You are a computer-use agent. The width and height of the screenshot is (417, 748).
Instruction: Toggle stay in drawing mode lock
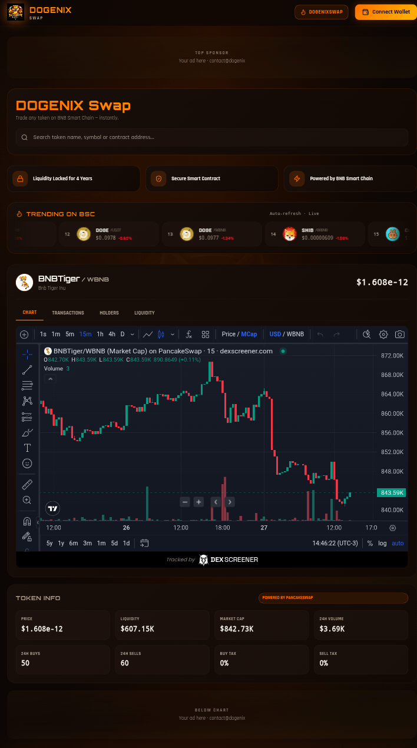[x=27, y=537]
